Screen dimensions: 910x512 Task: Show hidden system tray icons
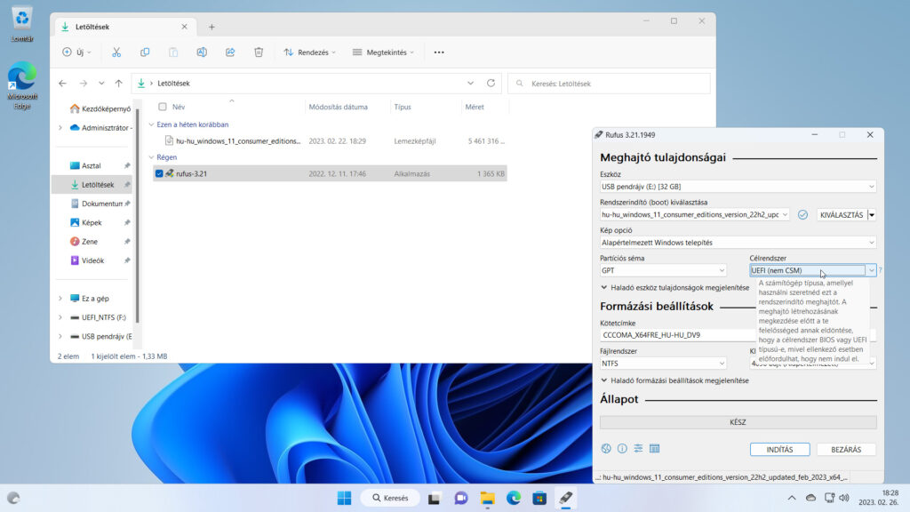(792, 498)
